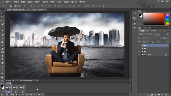Hide the Background layer
Image resolution: width=171 pixels, height=96 pixels.
tap(139, 55)
